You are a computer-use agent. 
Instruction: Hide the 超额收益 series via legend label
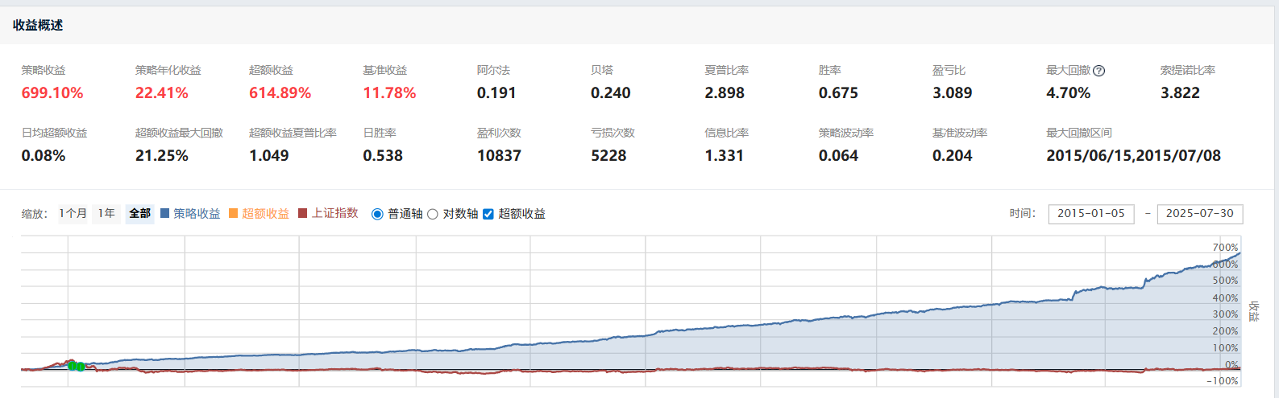[x=265, y=214]
